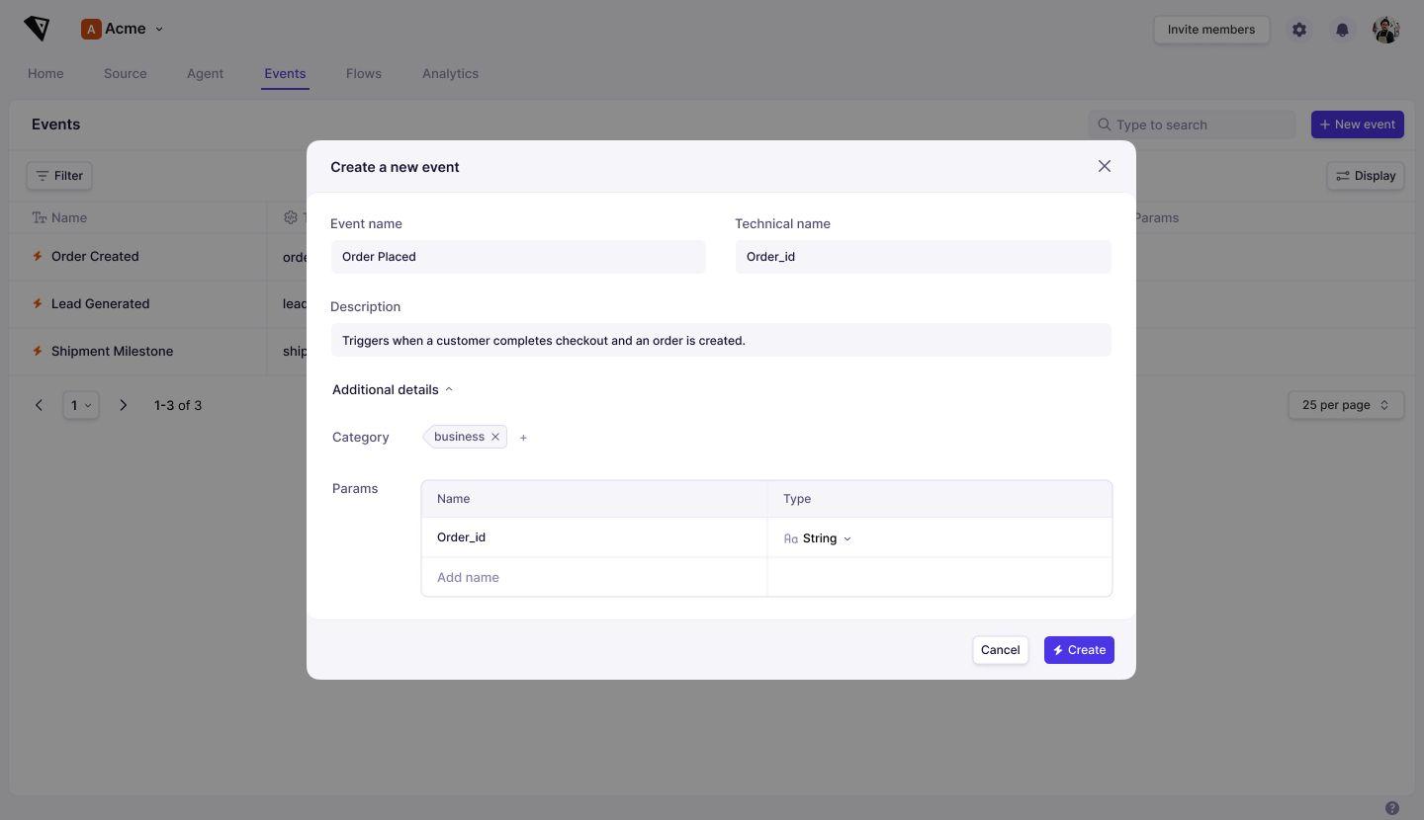Add a category with plus icon
This screenshot has height=820, width=1424.
523,438
